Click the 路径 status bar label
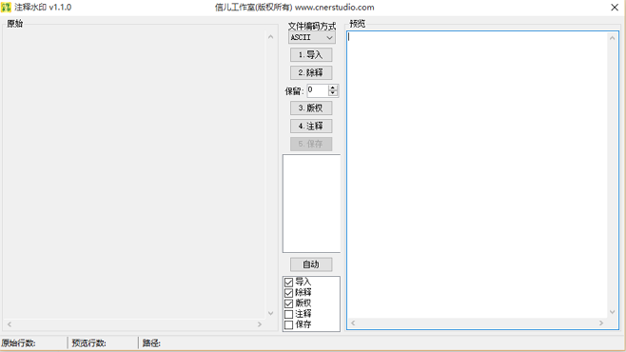Image resolution: width=626 pixels, height=352 pixels. pos(151,343)
